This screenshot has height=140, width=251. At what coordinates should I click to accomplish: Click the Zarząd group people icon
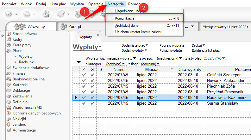point(64,26)
